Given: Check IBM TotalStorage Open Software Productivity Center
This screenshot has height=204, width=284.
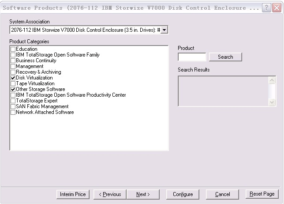Looking at the screenshot, I should [13, 95].
